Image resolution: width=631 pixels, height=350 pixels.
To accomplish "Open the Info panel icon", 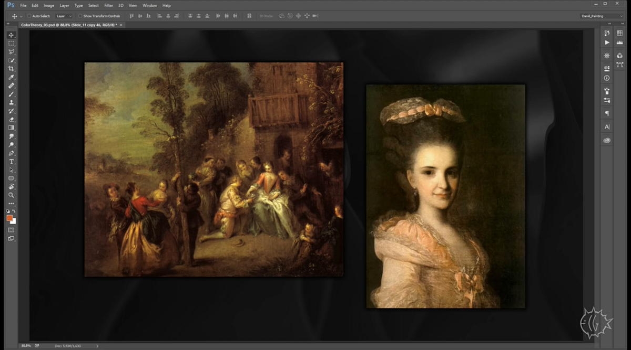I will 607,78.
